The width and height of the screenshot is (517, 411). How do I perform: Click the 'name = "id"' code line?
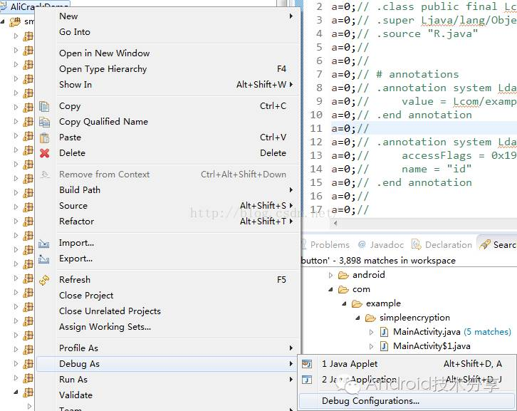pyautogui.click(x=402, y=169)
